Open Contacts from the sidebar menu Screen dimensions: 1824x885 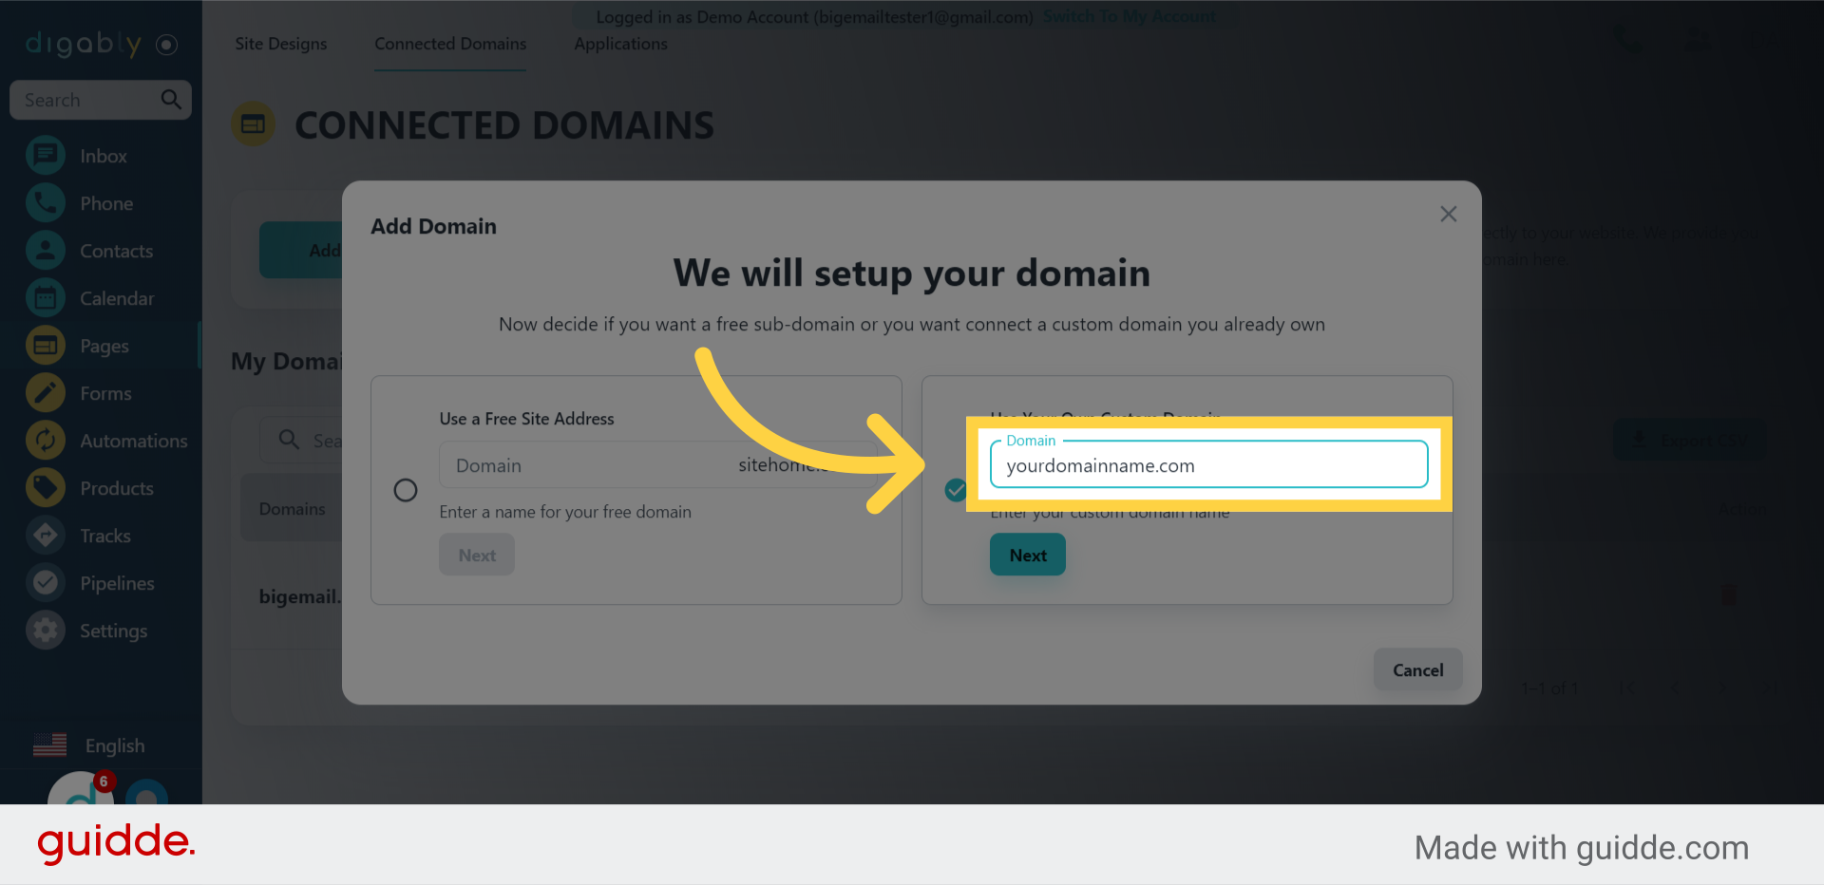click(x=116, y=251)
